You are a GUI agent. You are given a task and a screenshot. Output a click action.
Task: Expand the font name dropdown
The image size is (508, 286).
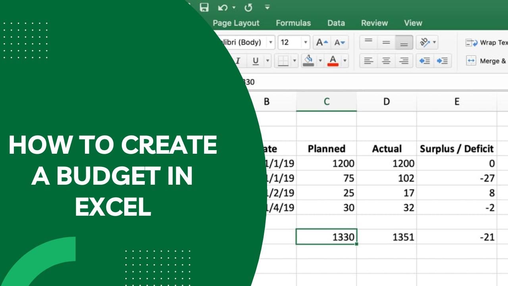pyautogui.click(x=271, y=42)
